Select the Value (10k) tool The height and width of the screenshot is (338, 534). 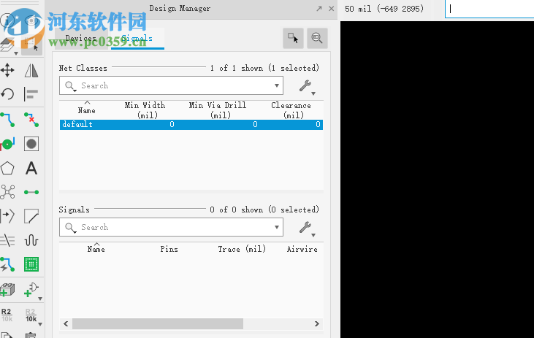pyautogui.click(x=31, y=315)
